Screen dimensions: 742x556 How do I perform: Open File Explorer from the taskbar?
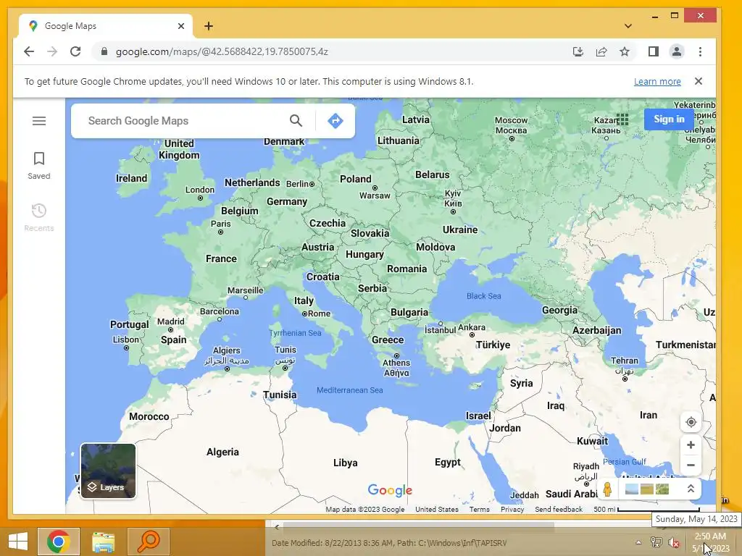coord(103,542)
